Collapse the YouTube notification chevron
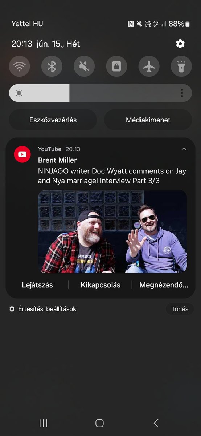201x436 pixels. tap(184, 149)
